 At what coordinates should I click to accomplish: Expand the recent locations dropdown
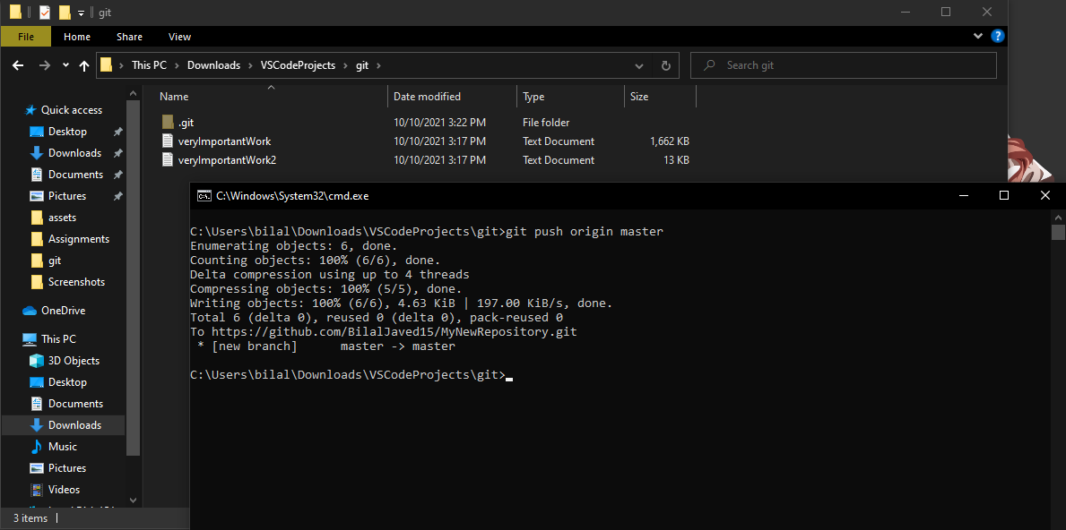(x=65, y=65)
